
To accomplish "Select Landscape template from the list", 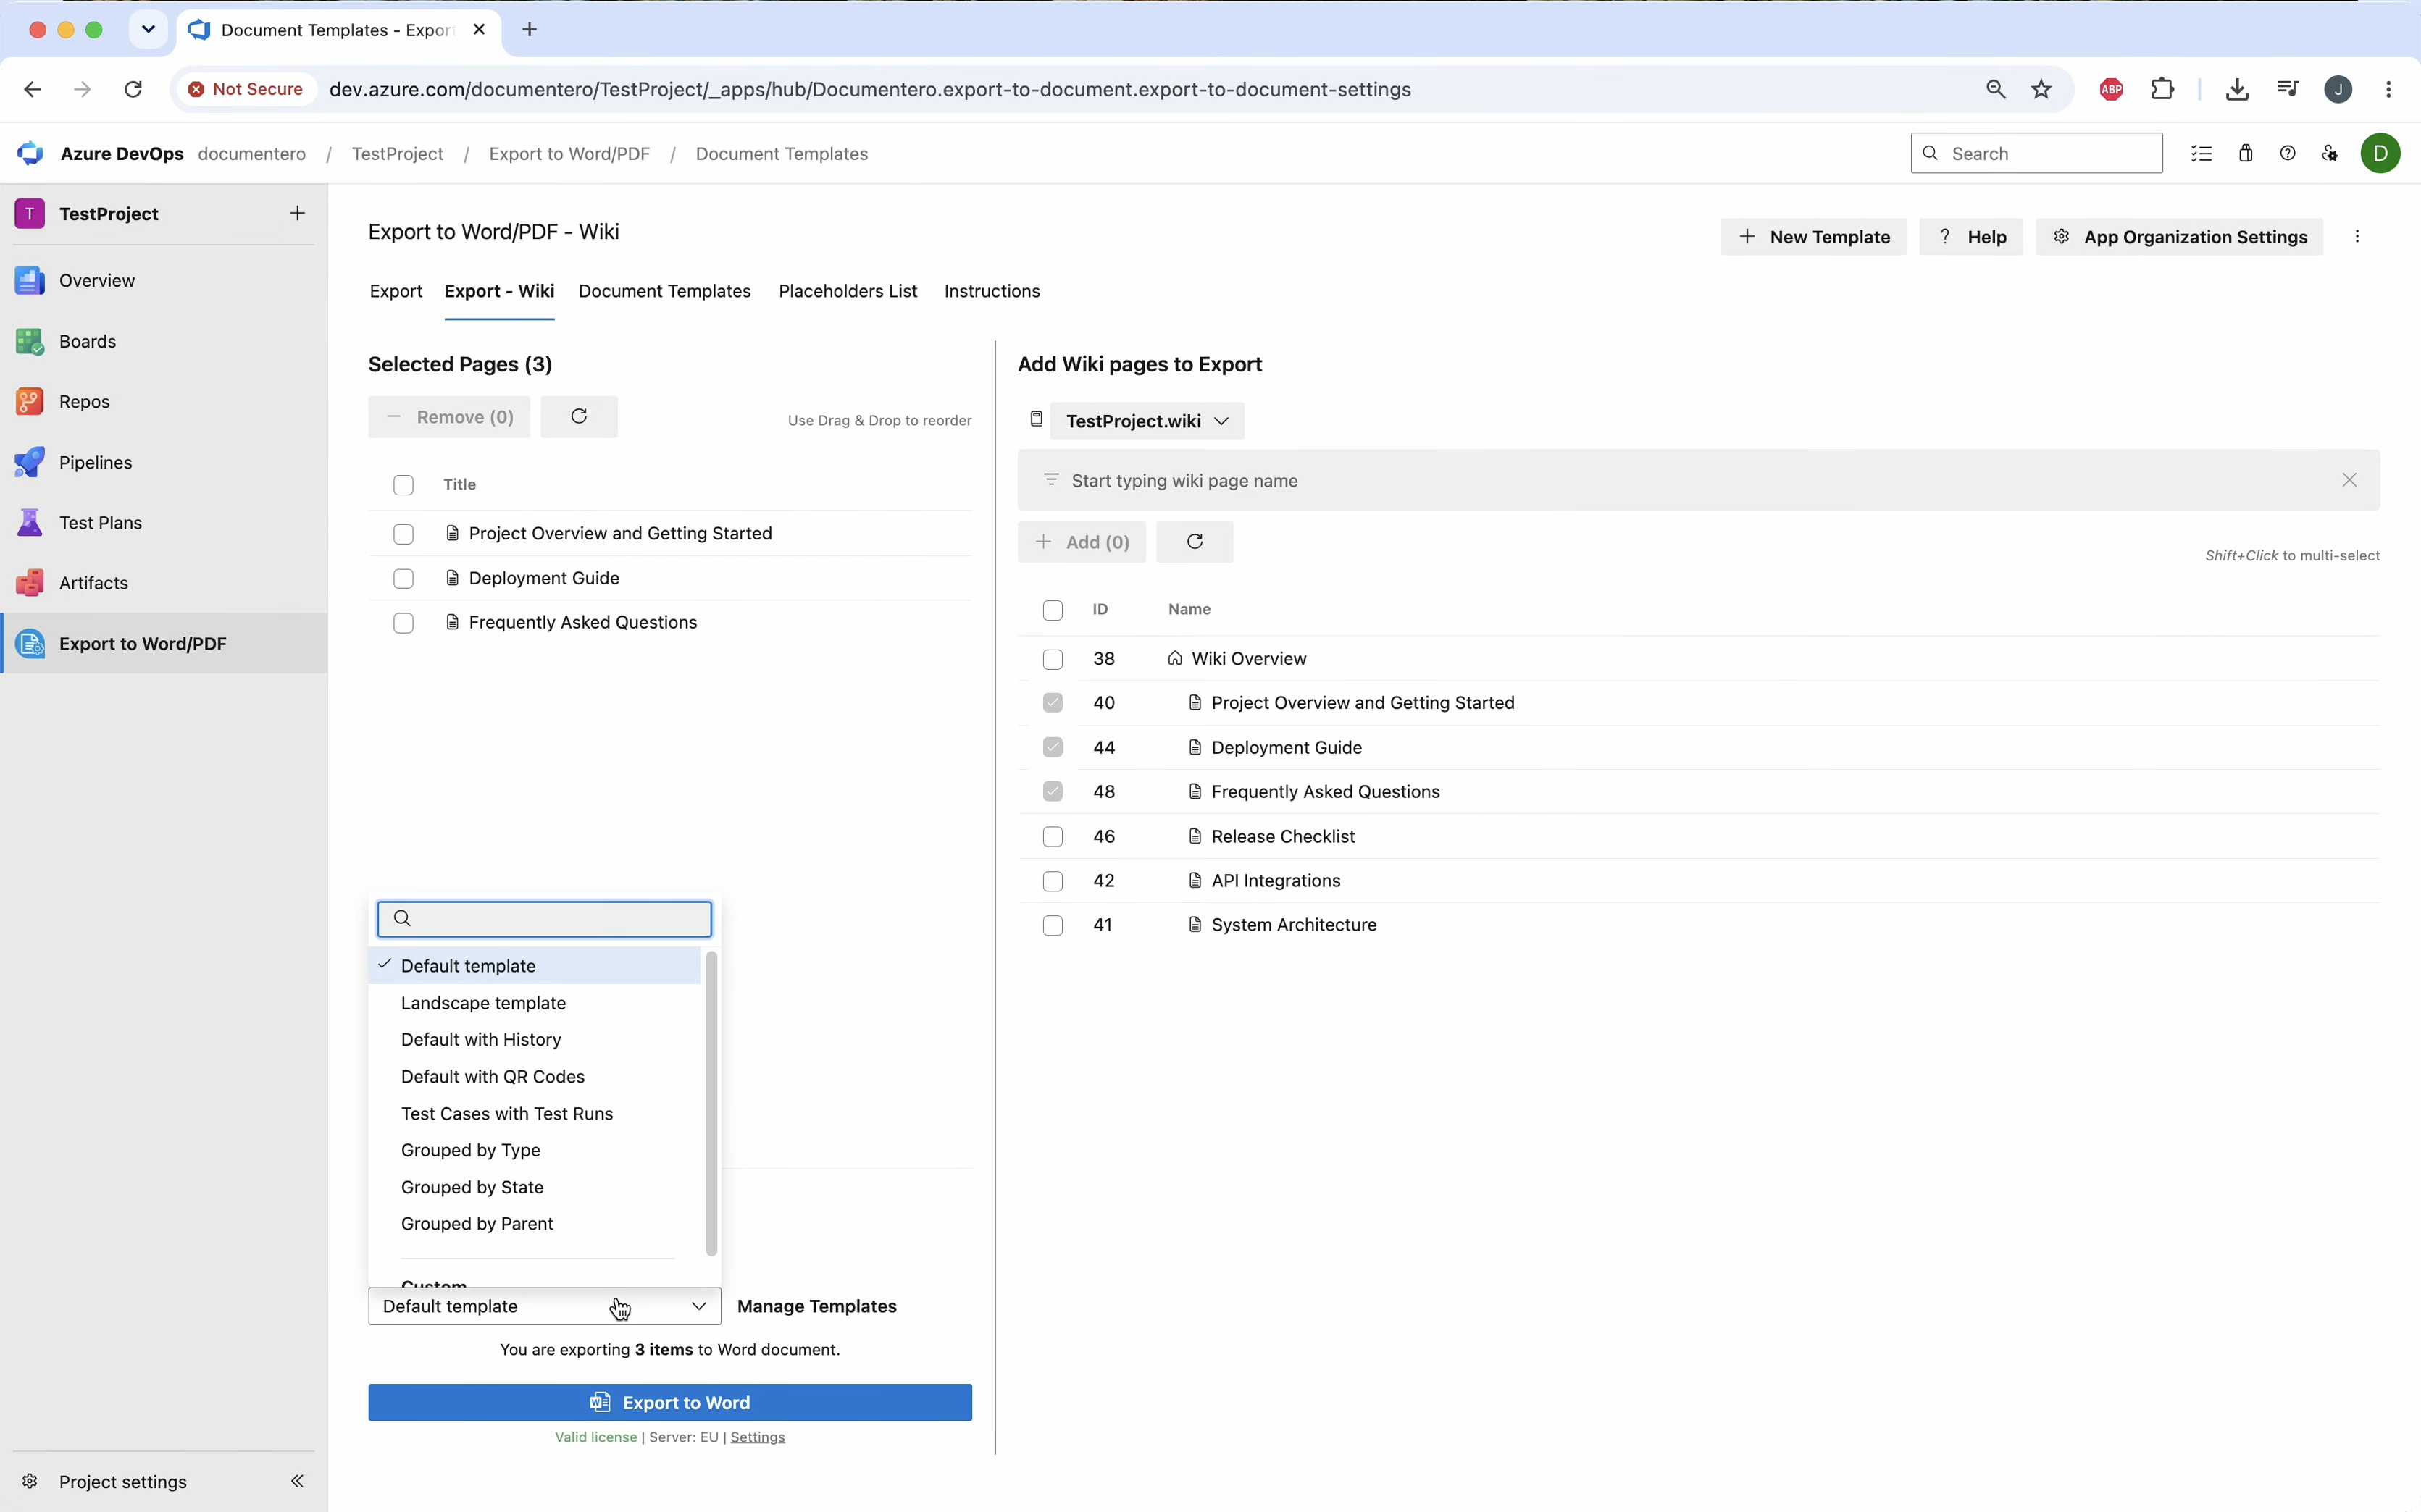I will pyautogui.click(x=534, y=1003).
